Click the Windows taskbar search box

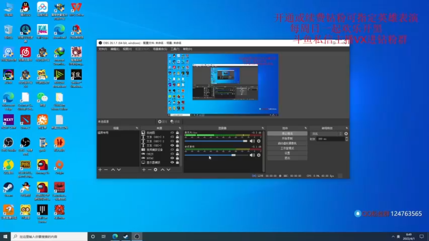coord(49,237)
